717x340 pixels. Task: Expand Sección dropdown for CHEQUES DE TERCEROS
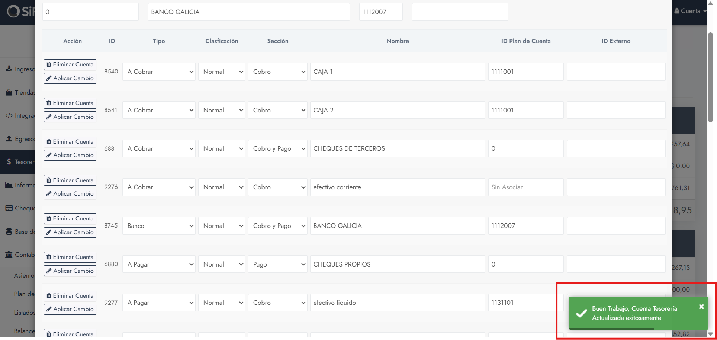(x=277, y=149)
